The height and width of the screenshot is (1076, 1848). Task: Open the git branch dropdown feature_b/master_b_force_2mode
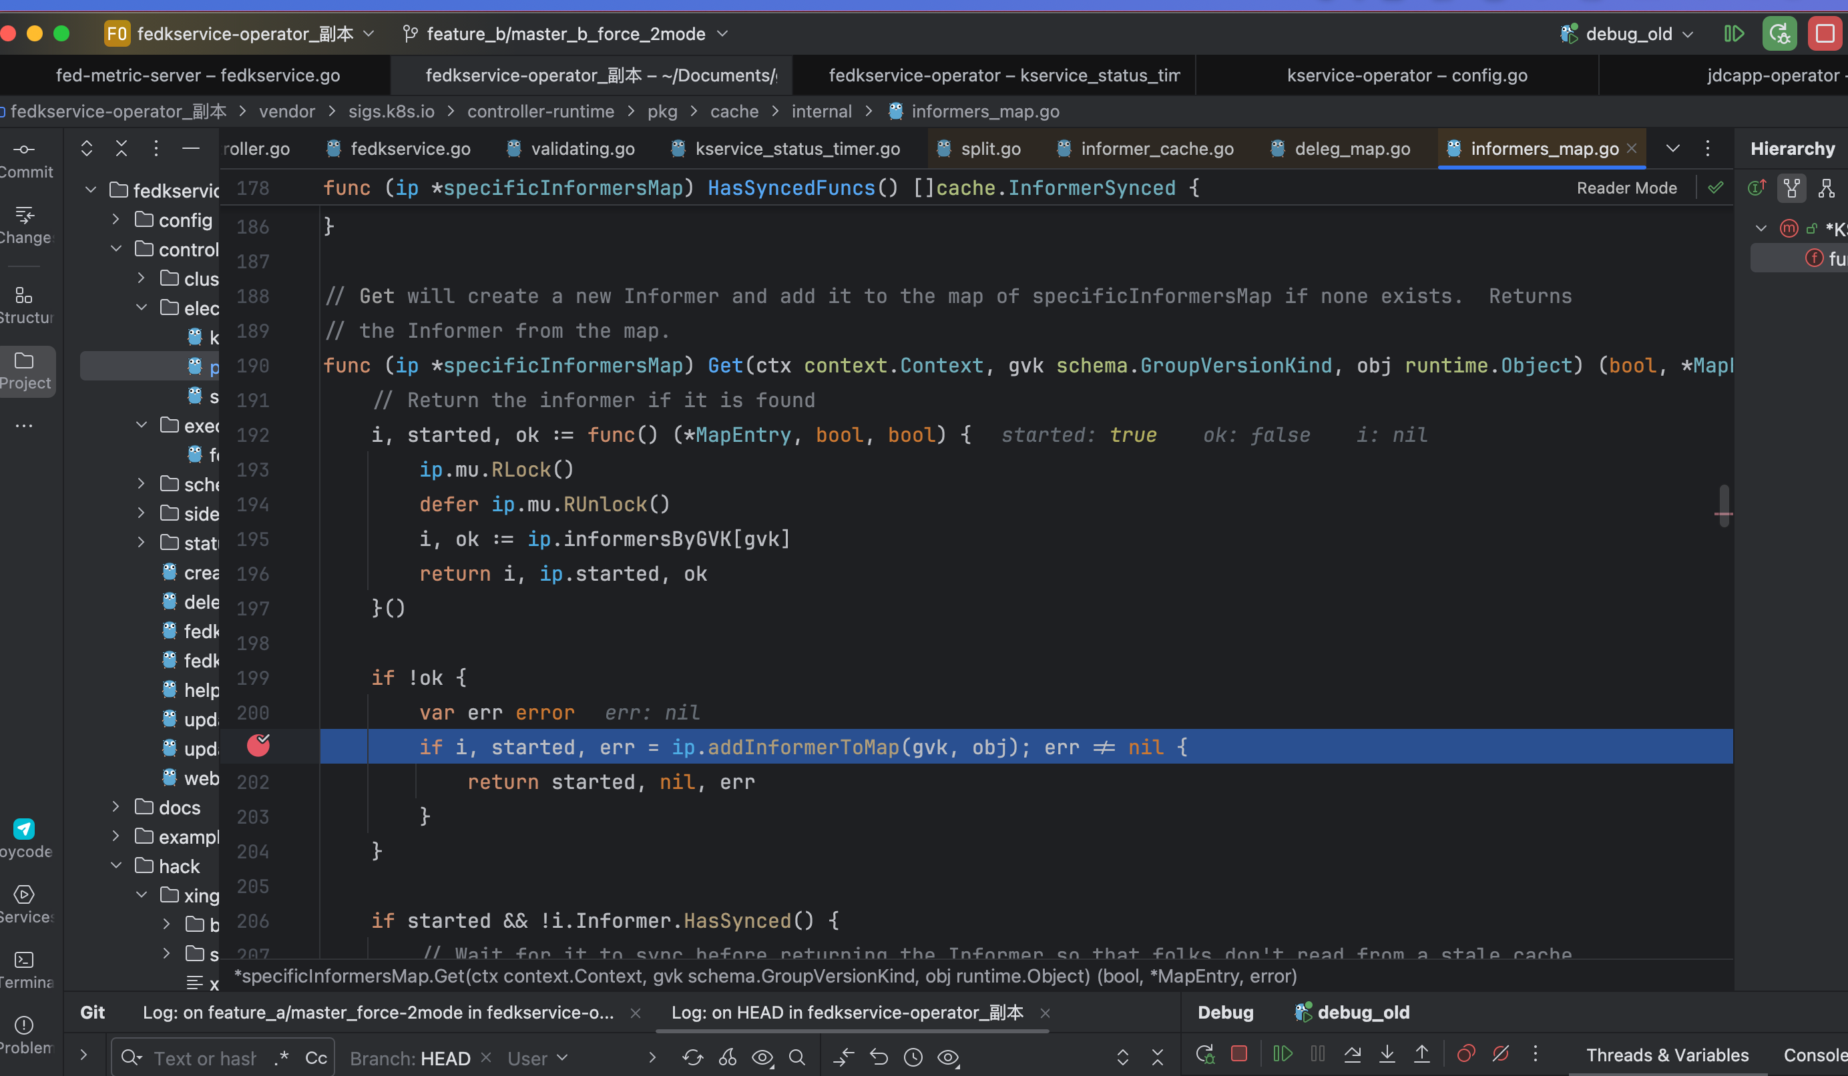[x=565, y=34]
